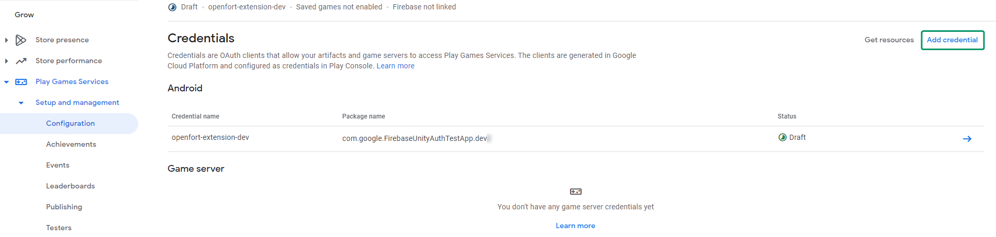The image size is (996, 237).
Task: Click the Draft status icon at top
Action: (172, 7)
